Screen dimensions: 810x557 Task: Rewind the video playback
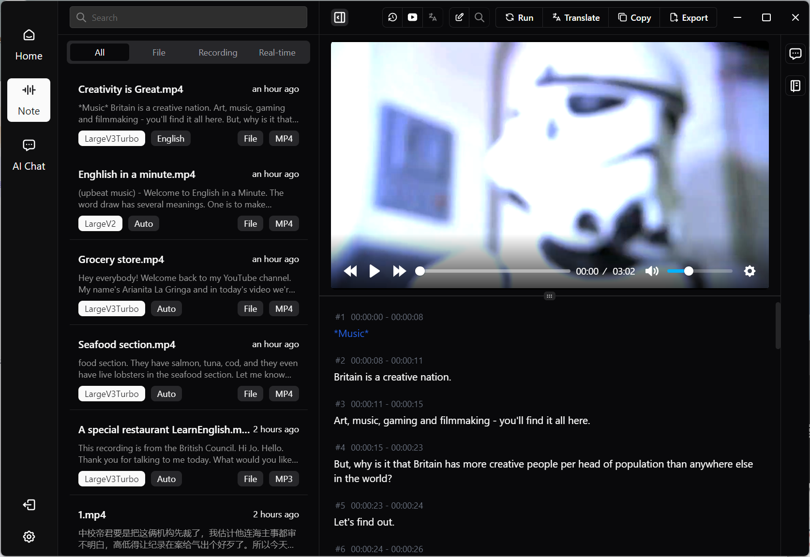coord(350,271)
